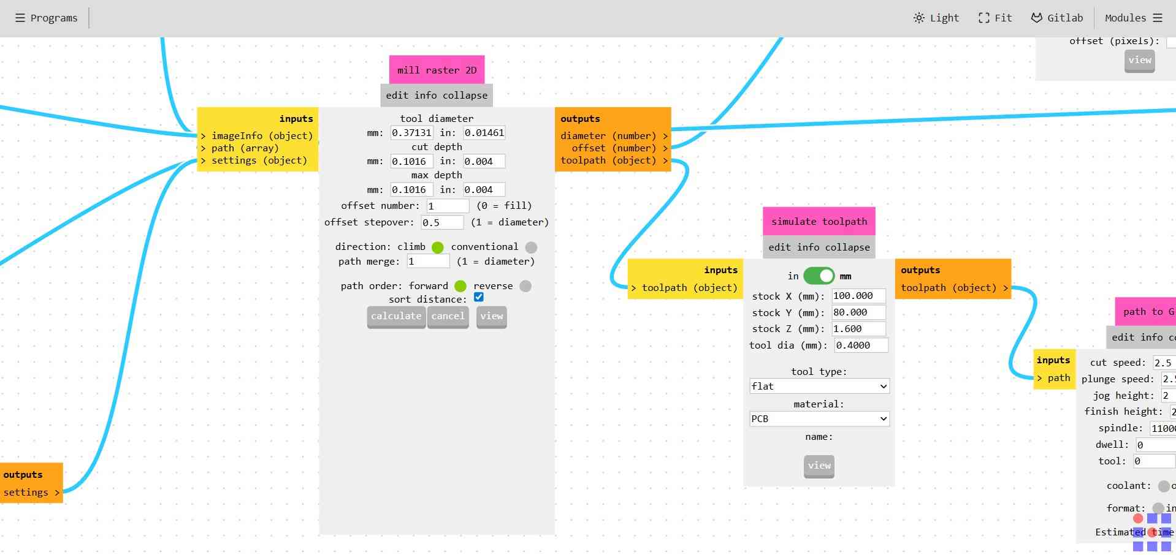Click the tool diameter mm field
The width and height of the screenshot is (1176, 555).
point(412,132)
